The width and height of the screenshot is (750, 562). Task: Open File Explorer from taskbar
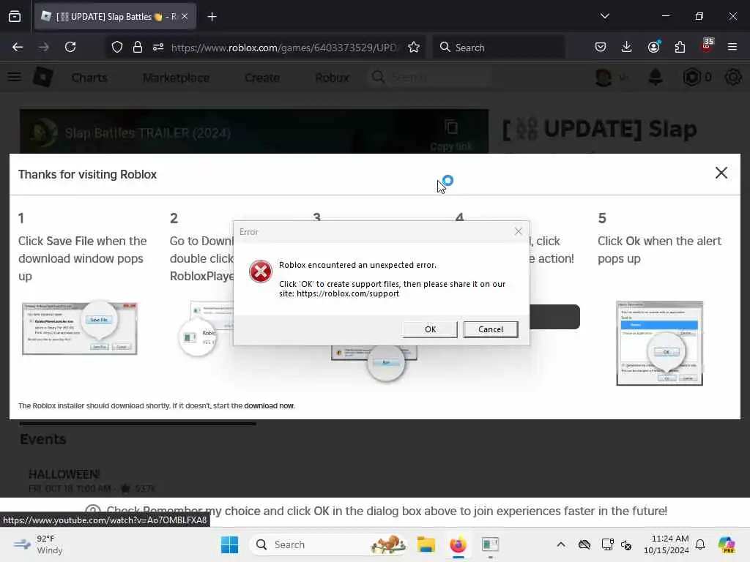[x=426, y=544]
